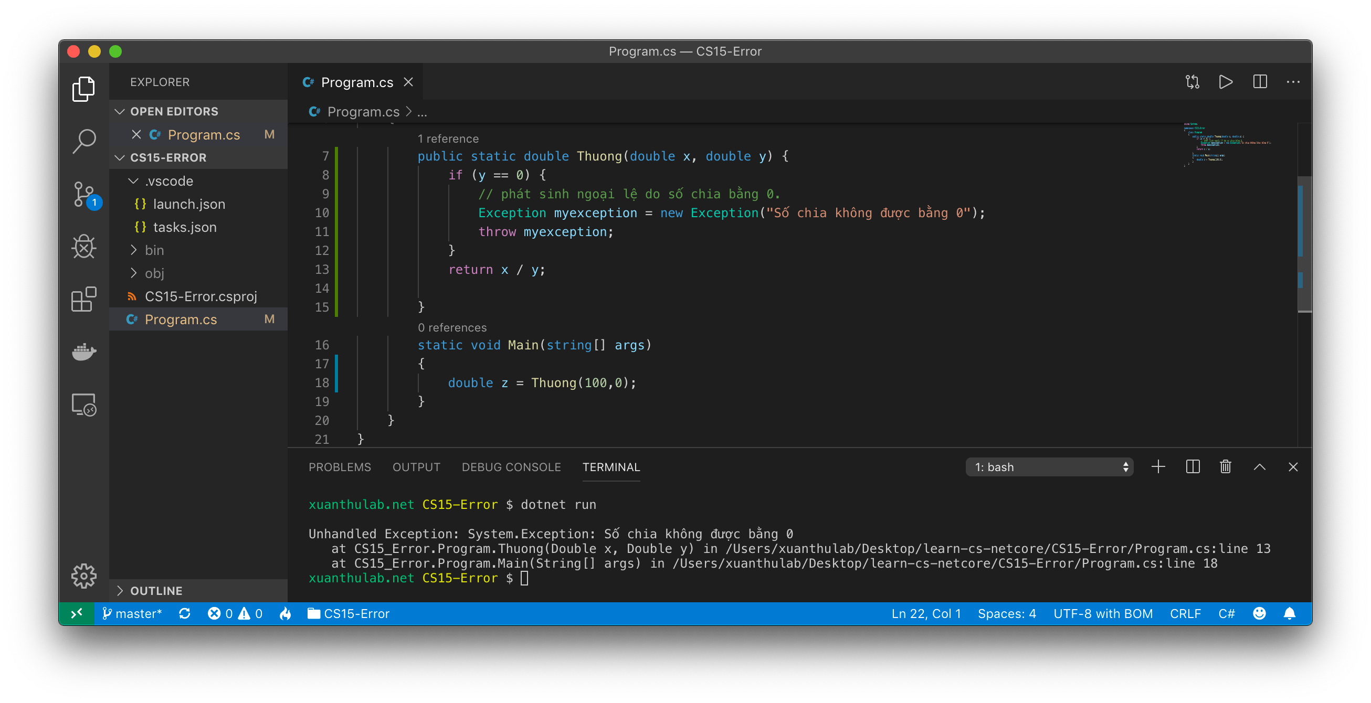Open the Debug view with bug icon
The height and width of the screenshot is (703, 1371).
tap(83, 247)
